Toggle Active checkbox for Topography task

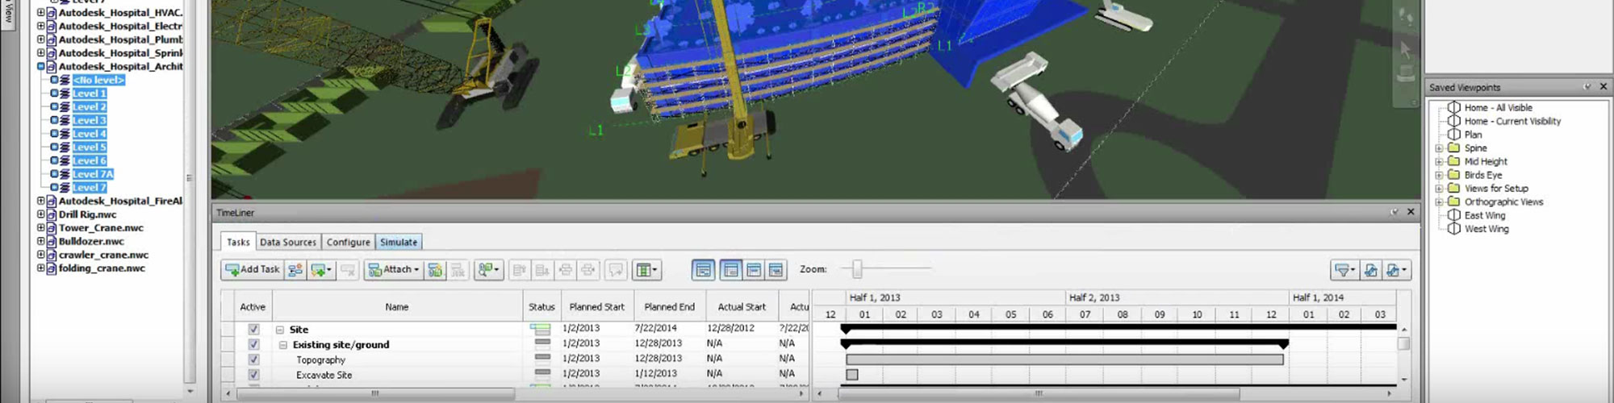(x=253, y=359)
